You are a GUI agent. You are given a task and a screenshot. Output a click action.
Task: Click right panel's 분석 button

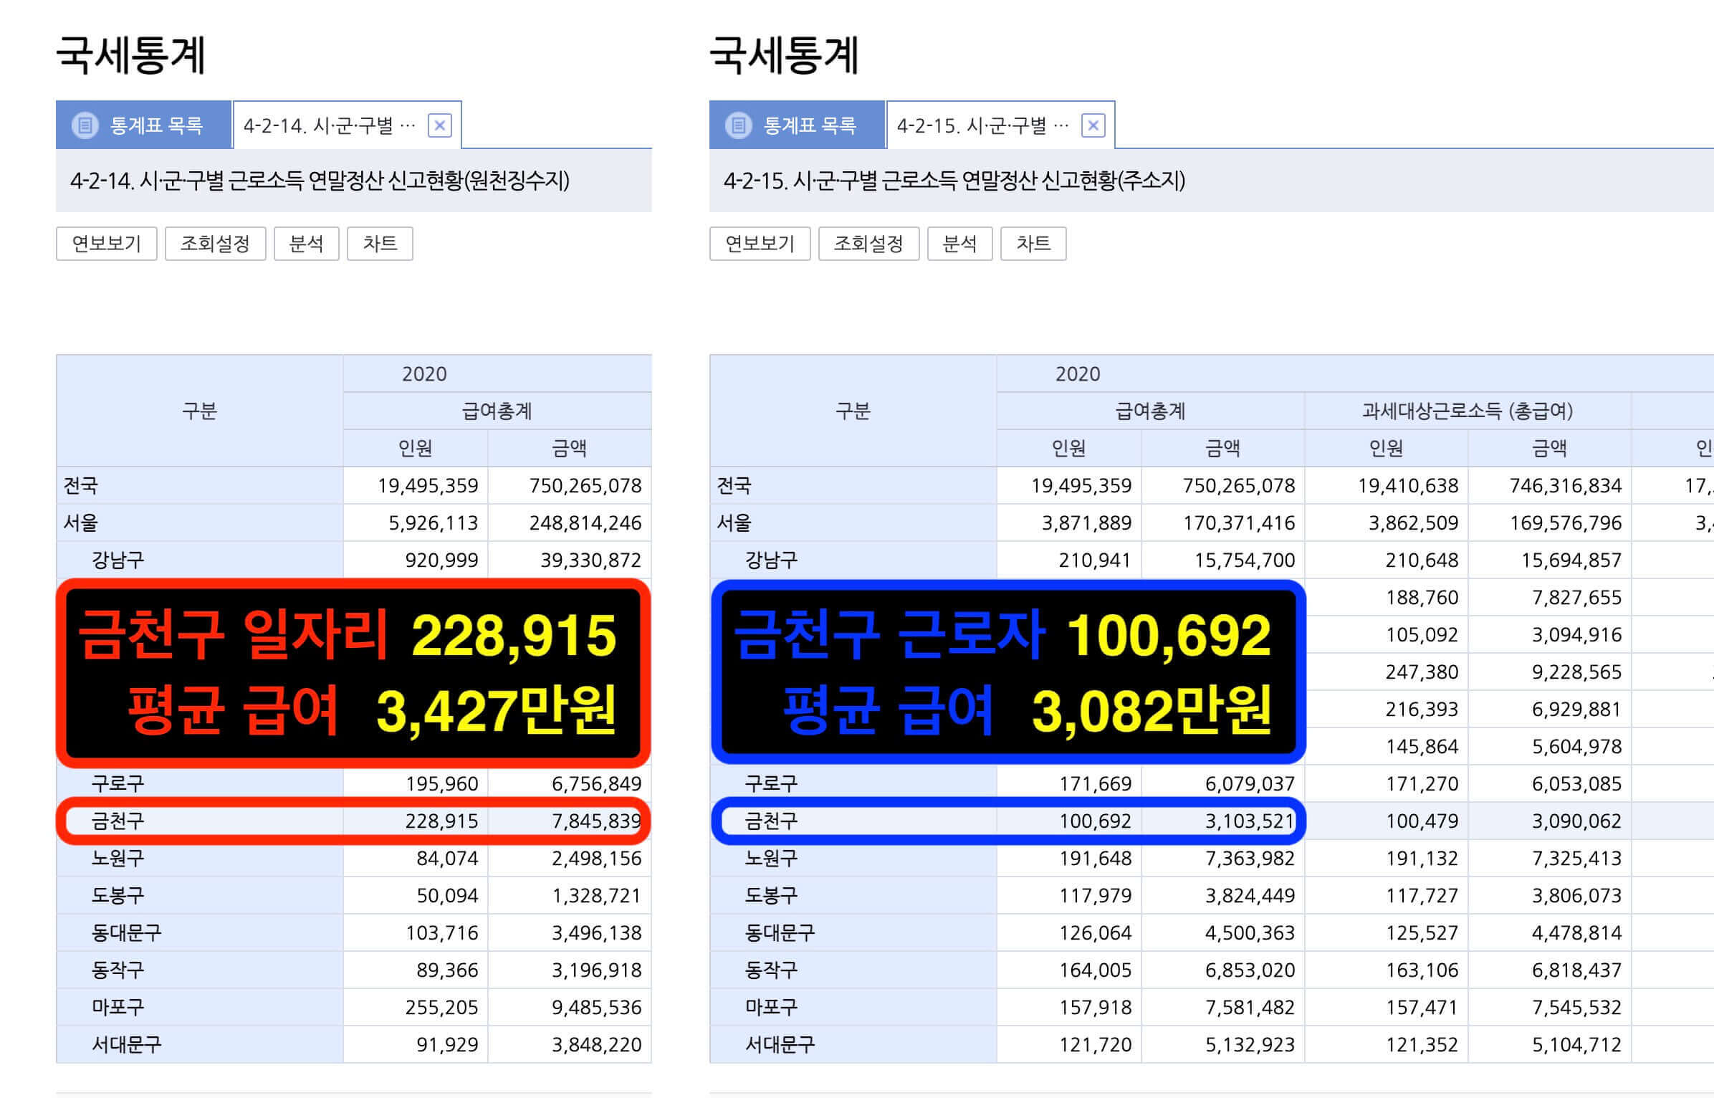[959, 244]
